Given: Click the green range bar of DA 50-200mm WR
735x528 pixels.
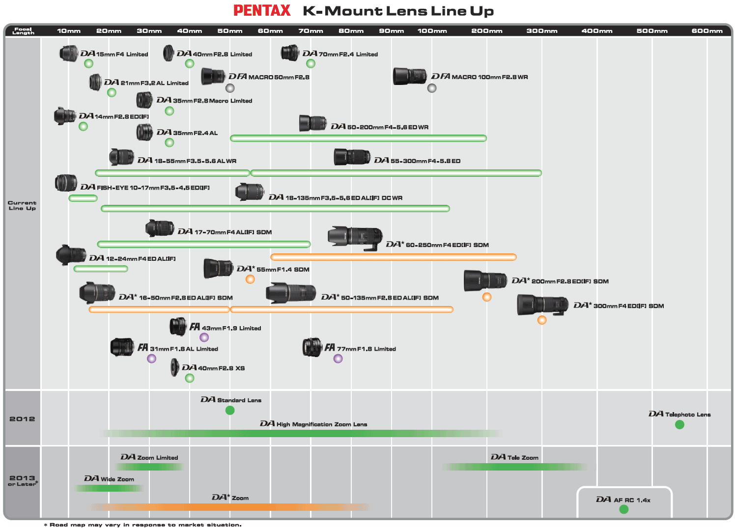Looking at the screenshot, I should pyautogui.click(x=359, y=139).
